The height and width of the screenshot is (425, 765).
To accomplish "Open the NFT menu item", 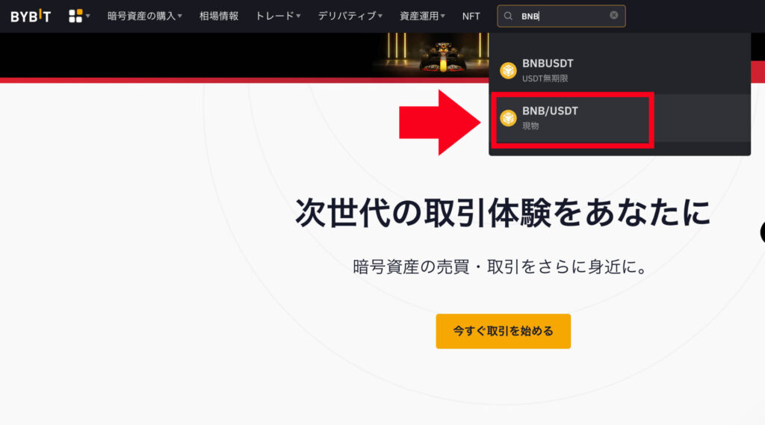I will [471, 16].
